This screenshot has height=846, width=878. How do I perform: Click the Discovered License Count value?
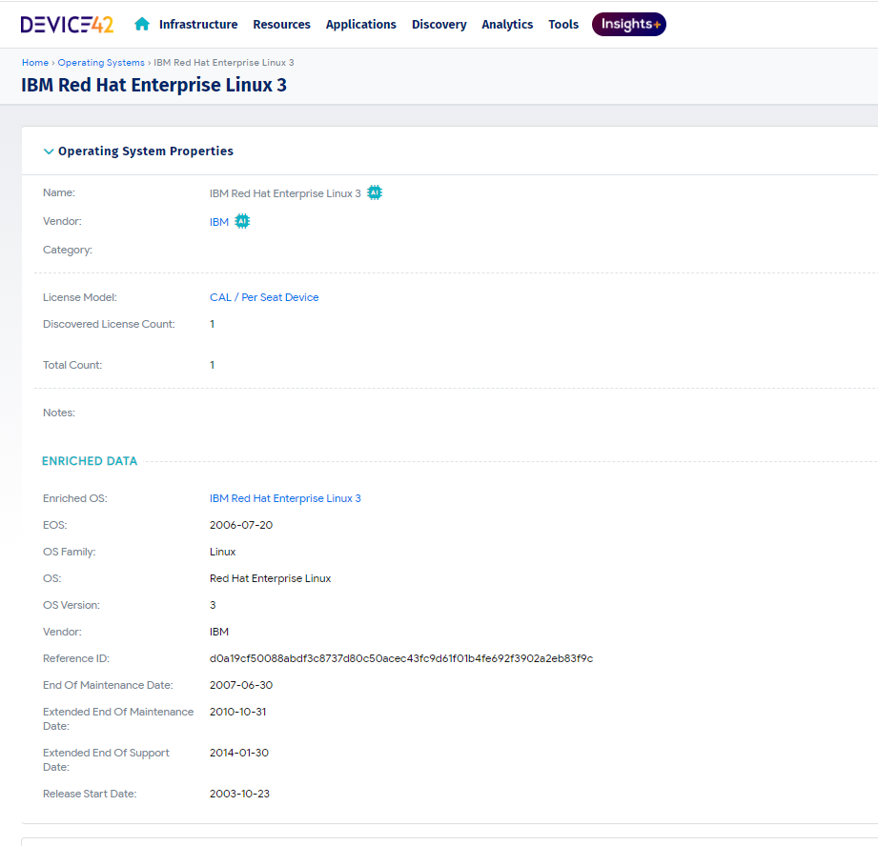pos(213,324)
